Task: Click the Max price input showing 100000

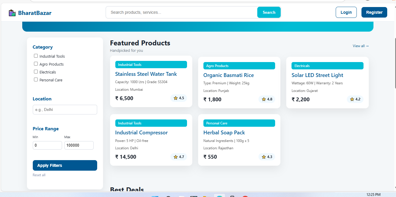Action: 79,145
